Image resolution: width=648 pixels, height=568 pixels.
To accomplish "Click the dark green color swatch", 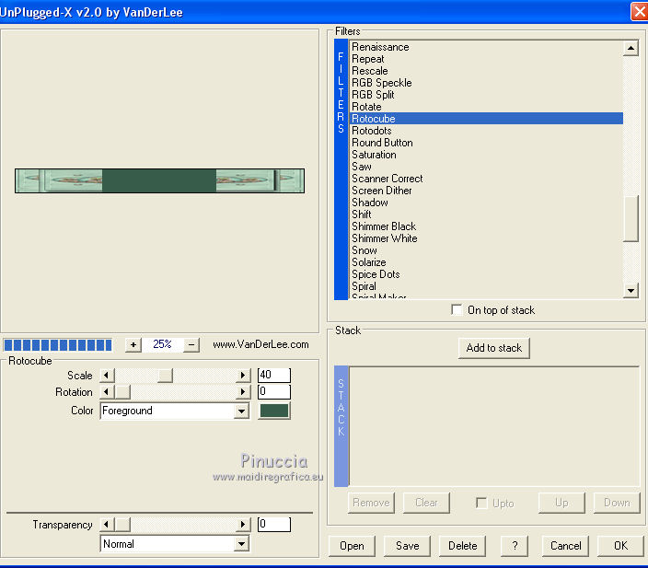I will [x=274, y=411].
